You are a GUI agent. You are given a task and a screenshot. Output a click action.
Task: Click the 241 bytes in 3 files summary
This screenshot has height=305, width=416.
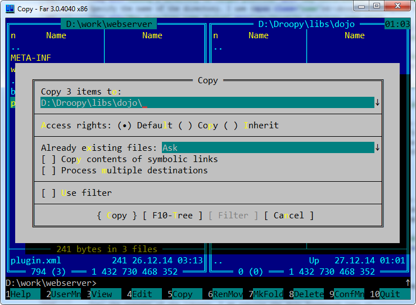coord(107,249)
